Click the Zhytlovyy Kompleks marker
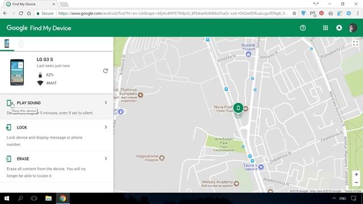363x204 pixels. click(x=140, y=95)
